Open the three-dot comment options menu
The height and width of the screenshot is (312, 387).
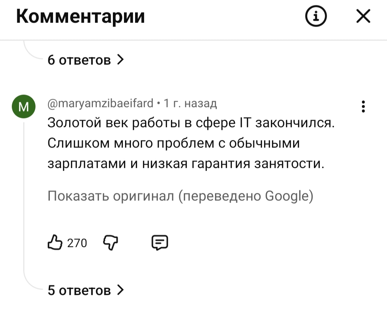(x=363, y=107)
